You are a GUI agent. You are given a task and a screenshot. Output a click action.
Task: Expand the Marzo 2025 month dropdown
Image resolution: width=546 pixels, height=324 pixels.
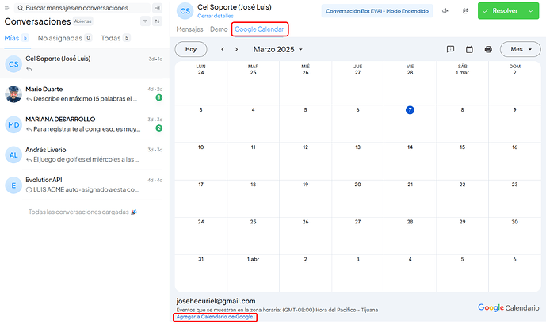coord(277,49)
